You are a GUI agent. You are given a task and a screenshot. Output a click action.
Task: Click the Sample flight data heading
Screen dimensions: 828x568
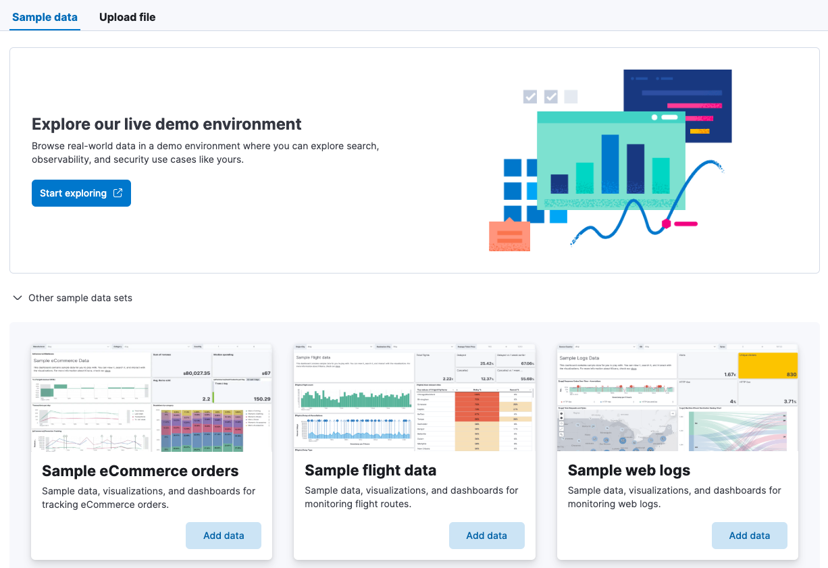pos(370,470)
